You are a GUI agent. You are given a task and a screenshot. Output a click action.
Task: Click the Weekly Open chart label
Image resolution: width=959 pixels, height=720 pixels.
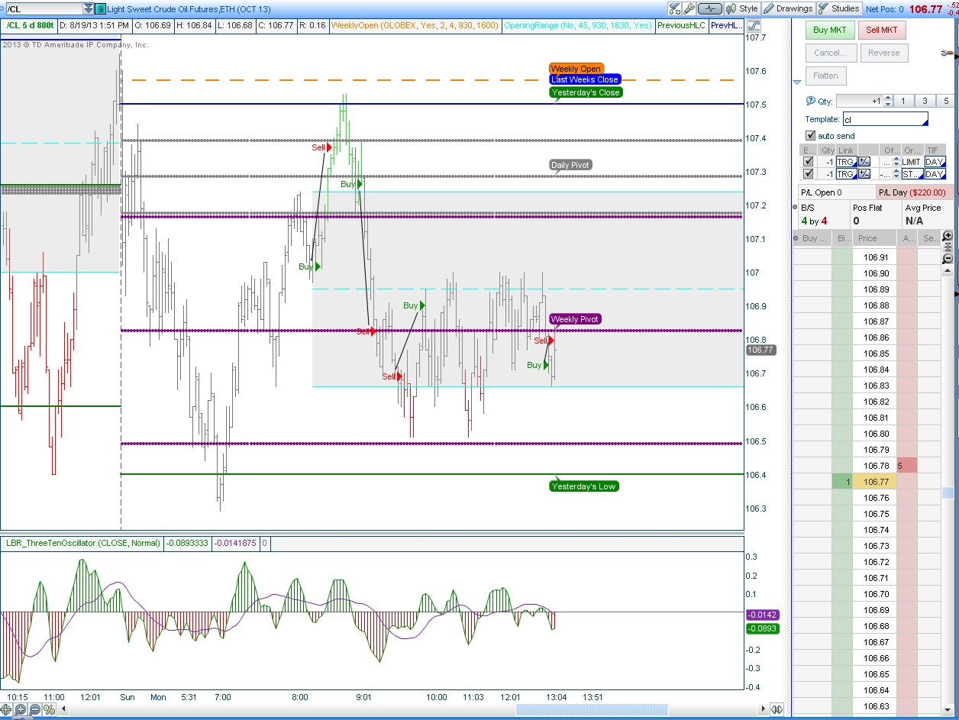click(576, 69)
